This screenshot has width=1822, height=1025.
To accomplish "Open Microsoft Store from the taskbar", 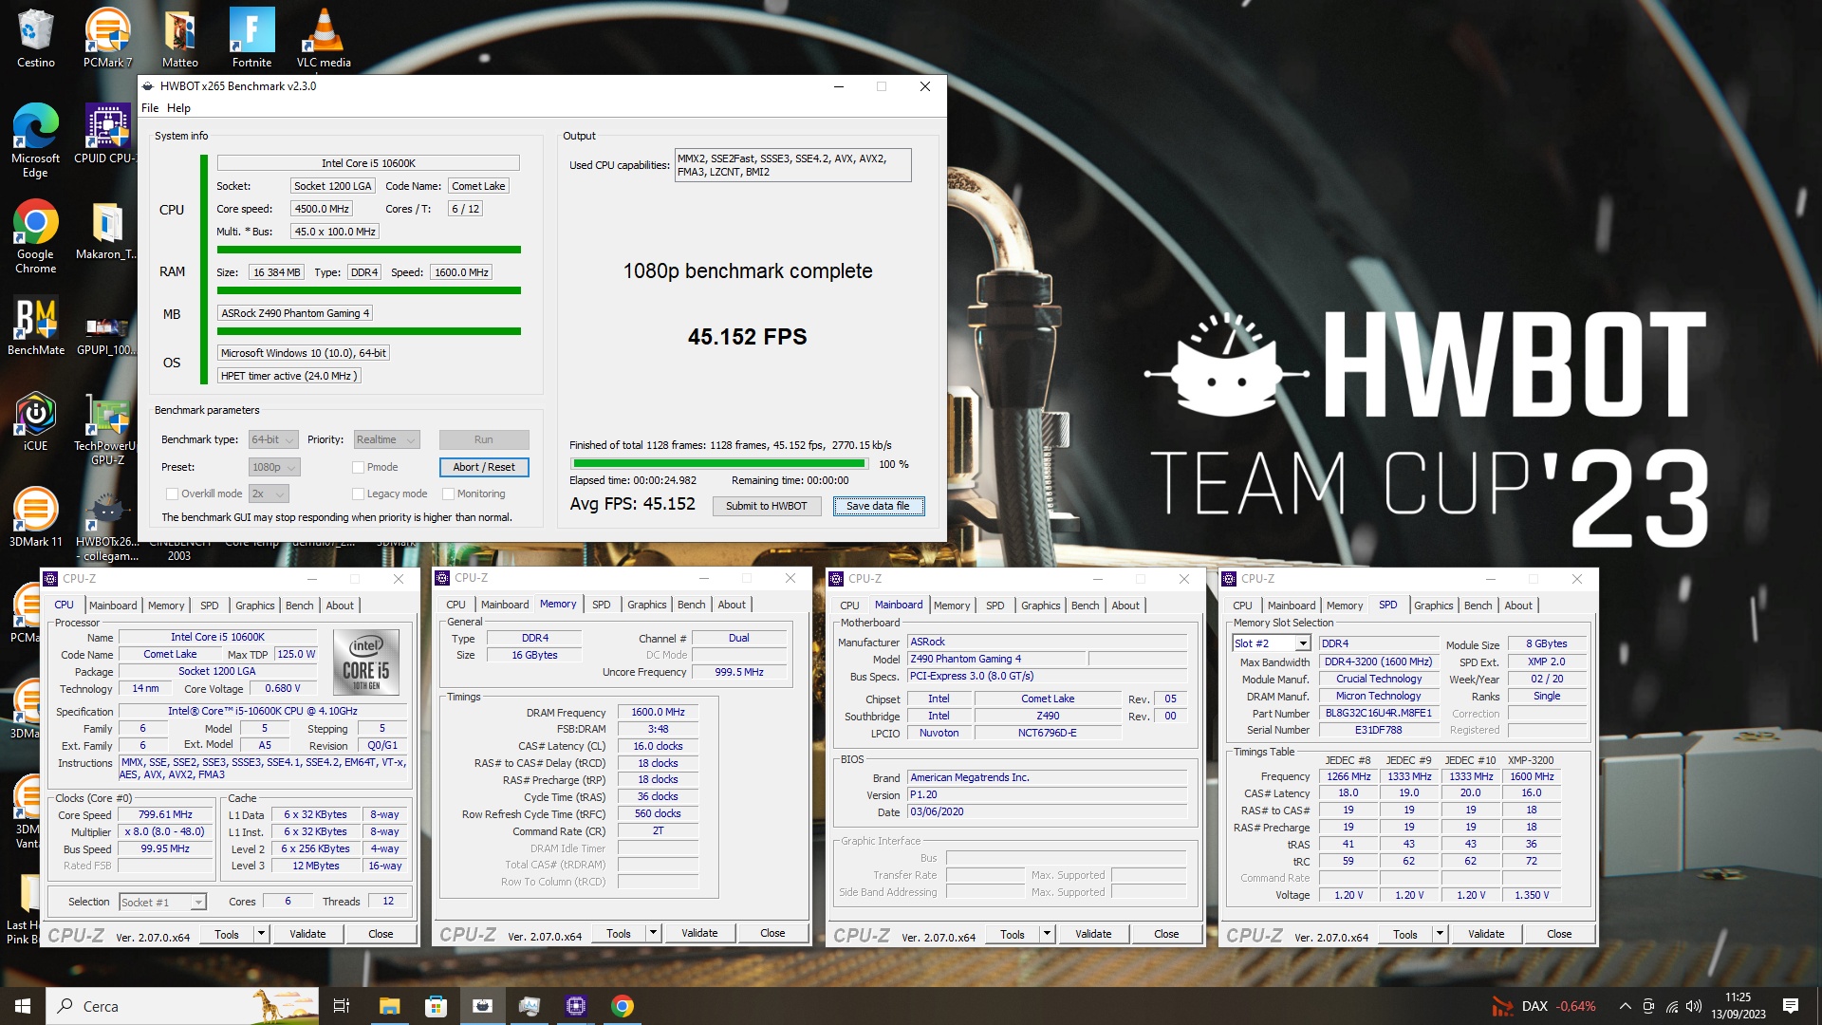I will pyautogui.click(x=436, y=1006).
